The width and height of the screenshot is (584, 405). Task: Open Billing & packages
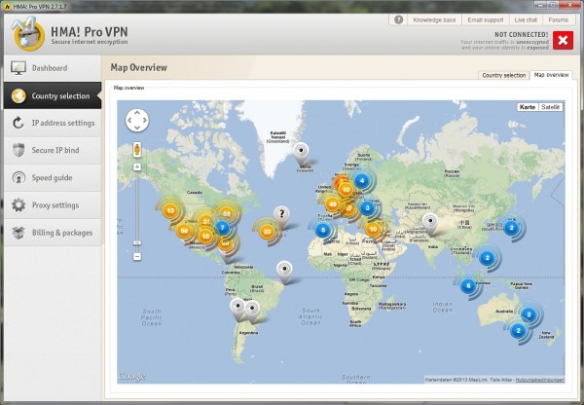point(53,233)
